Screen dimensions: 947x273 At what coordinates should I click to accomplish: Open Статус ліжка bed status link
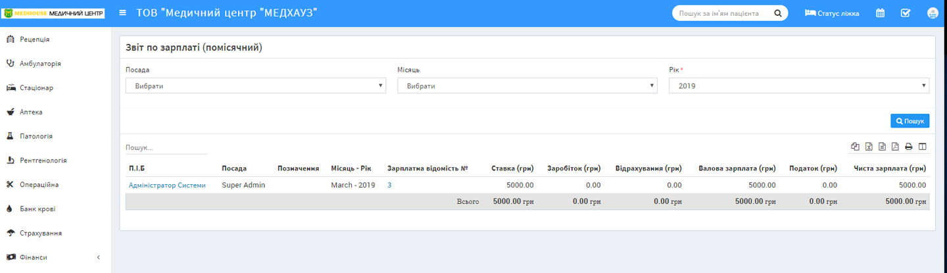coord(832,13)
